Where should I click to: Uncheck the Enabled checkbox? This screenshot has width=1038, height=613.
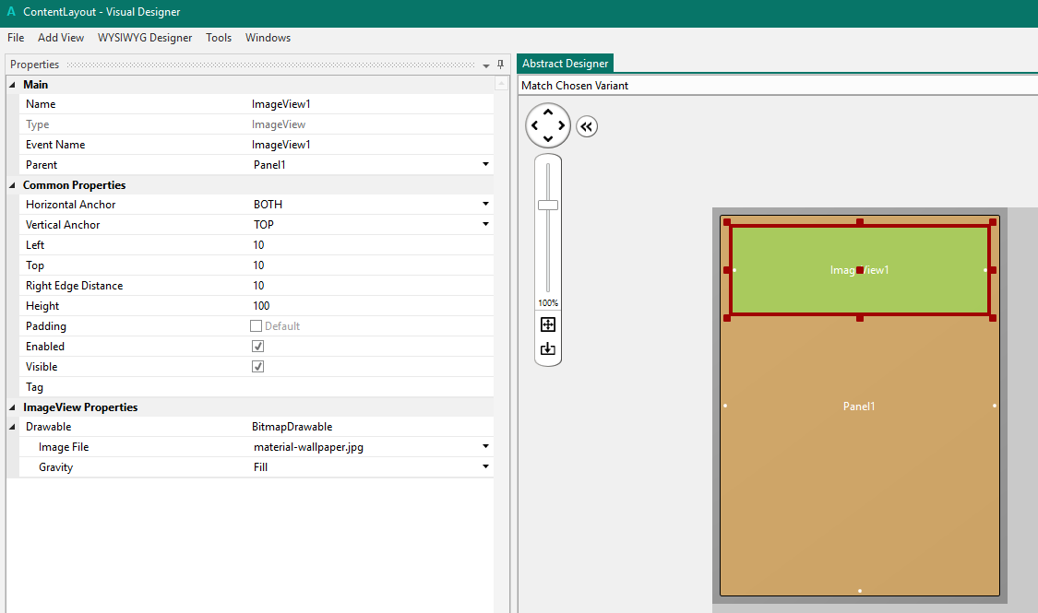pyautogui.click(x=258, y=347)
